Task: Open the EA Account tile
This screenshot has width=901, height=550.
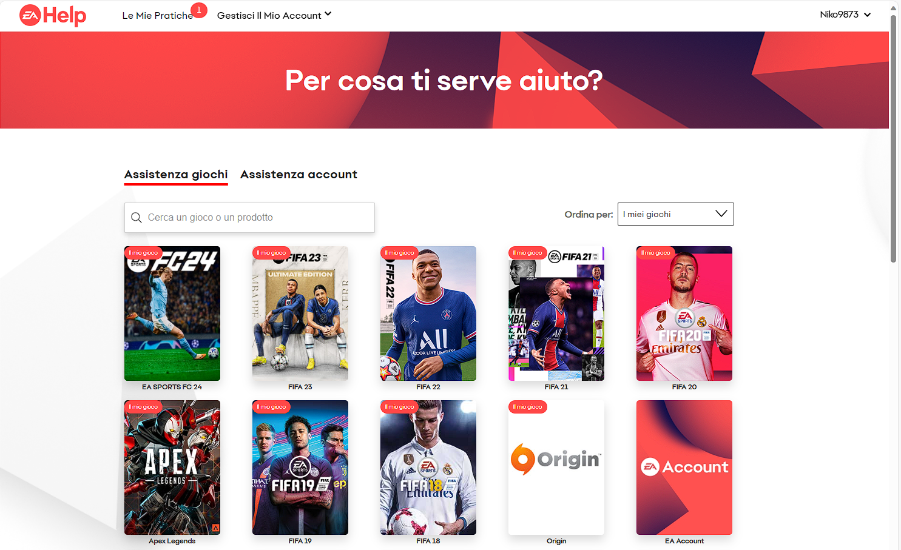Action: [684, 468]
